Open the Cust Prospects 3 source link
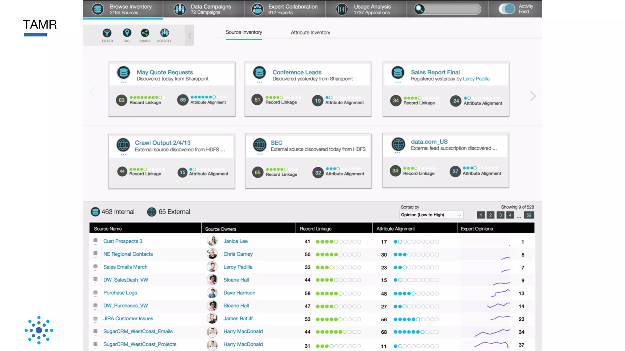The width and height of the screenshot is (625, 351). click(123, 241)
